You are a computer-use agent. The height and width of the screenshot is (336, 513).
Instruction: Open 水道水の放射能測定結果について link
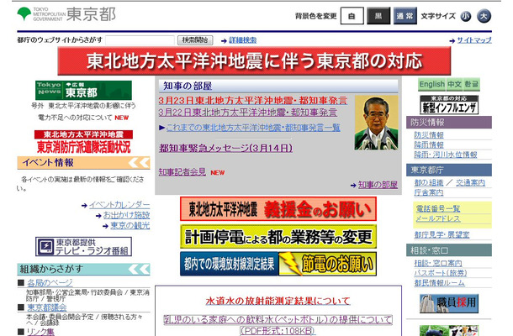pyautogui.click(x=278, y=301)
